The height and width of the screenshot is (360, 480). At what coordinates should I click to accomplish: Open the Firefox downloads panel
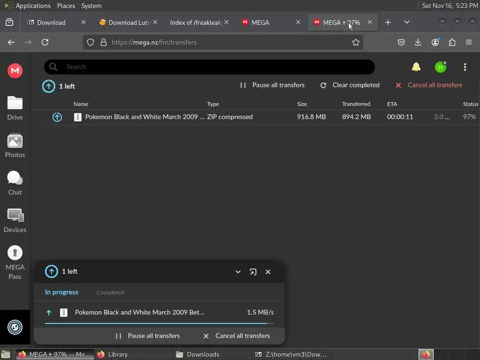[418, 42]
